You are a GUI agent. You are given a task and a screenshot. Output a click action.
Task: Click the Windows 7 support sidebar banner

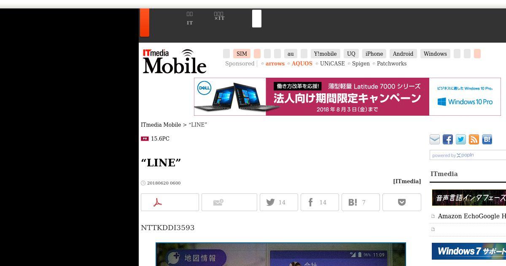pos(469,251)
